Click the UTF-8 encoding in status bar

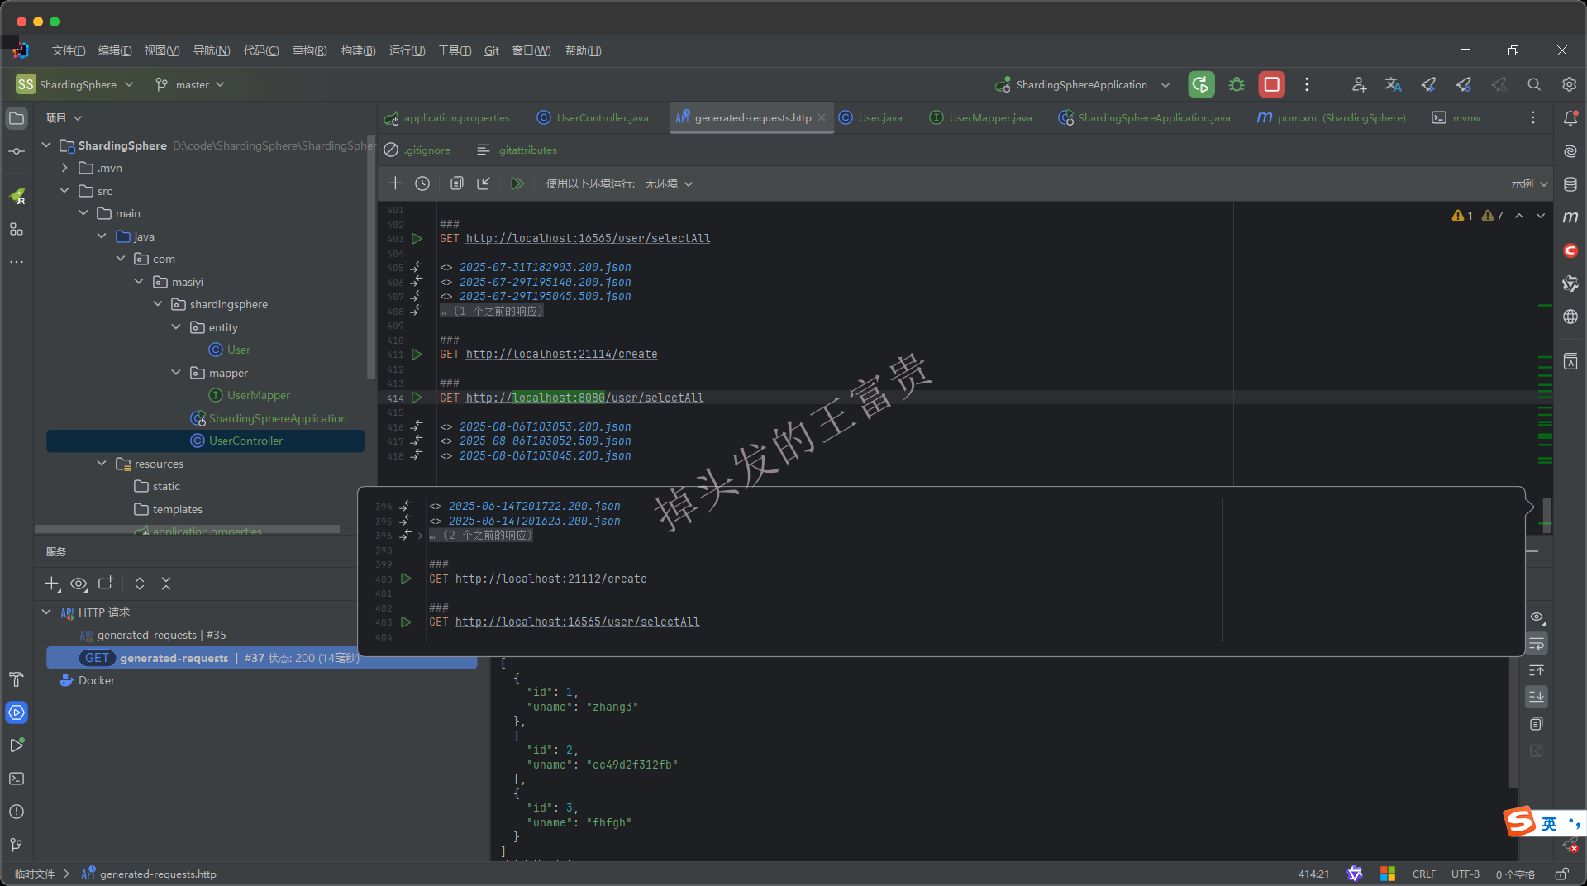click(x=1465, y=874)
